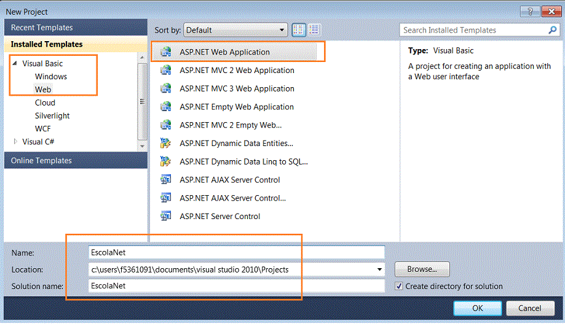Select ASP.NET Dynamic Data Entities... text
The image size is (565, 324).
tap(236, 144)
